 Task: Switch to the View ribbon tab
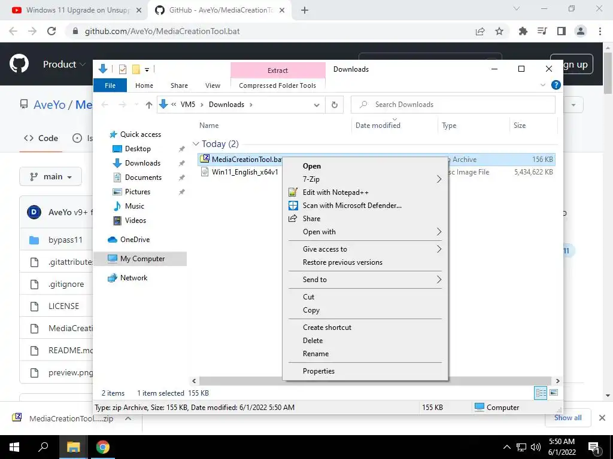pos(213,85)
